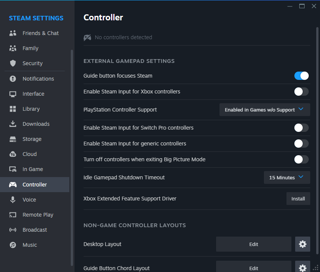
Task: Open PlayStation Controller Support dropdown
Action: [265, 110]
